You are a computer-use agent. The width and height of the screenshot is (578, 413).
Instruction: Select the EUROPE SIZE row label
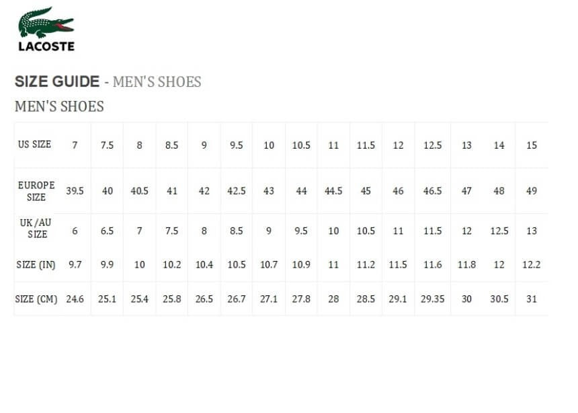click(36, 191)
